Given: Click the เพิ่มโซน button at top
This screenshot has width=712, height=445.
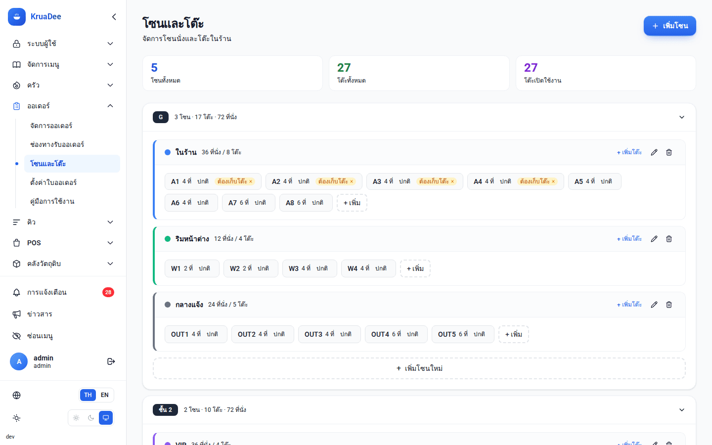Looking at the screenshot, I should click(x=670, y=26).
